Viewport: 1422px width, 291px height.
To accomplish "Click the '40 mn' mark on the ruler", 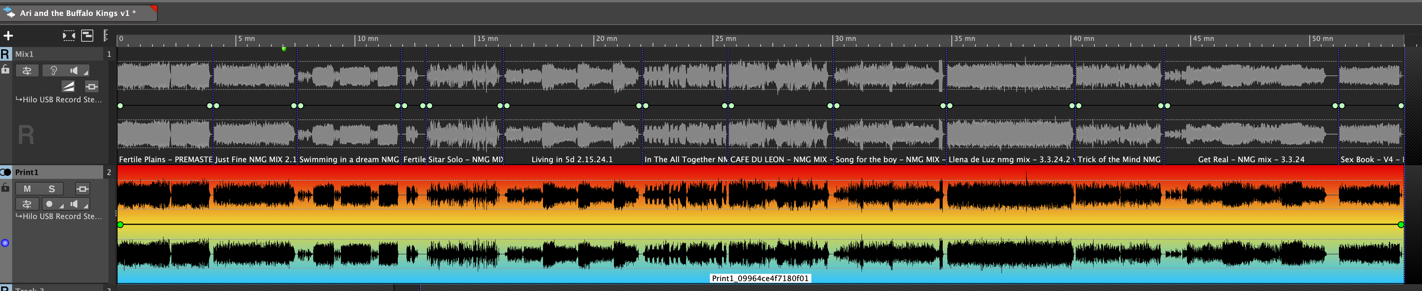I will pyautogui.click(x=1084, y=39).
